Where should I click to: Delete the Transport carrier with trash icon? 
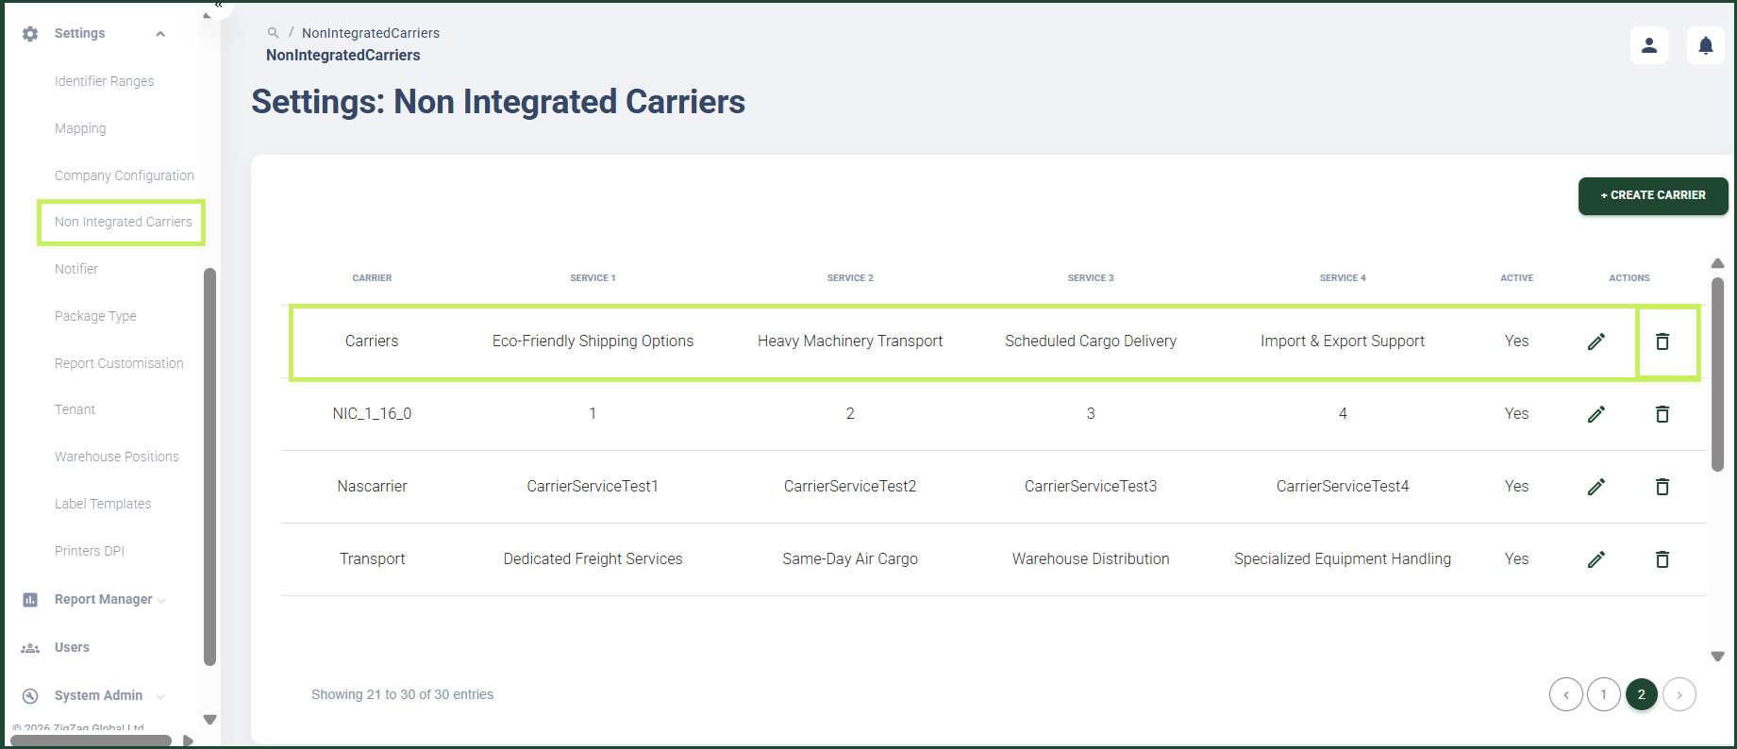point(1662,559)
